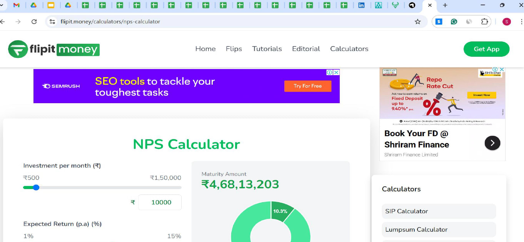
Task: Click Invest Now in Shriram ad
Action: (x=482, y=95)
